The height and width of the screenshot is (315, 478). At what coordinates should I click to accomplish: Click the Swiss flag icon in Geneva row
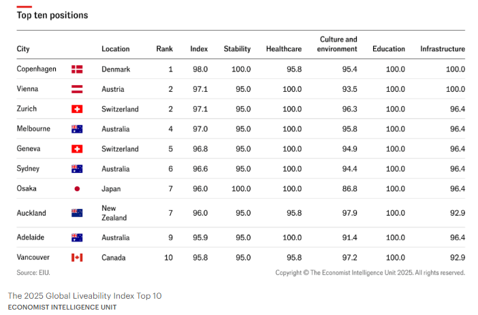77,149
